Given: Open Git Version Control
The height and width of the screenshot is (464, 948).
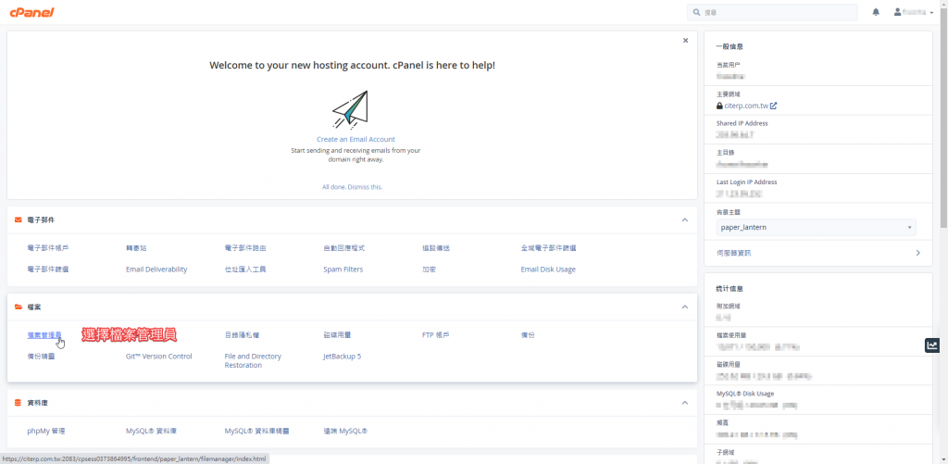Looking at the screenshot, I should [158, 356].
